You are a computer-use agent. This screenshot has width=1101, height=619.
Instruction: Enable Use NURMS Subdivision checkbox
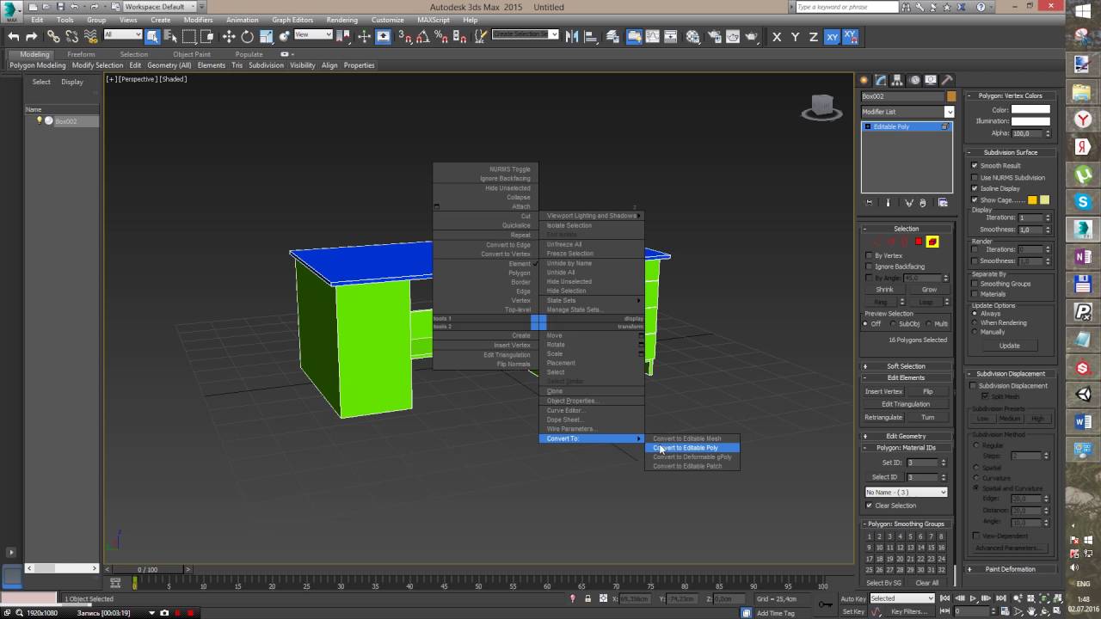[975, 177]
